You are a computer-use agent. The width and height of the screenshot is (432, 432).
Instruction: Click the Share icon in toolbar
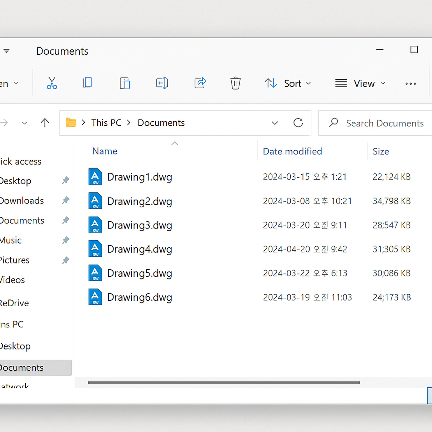coord(200,83)
